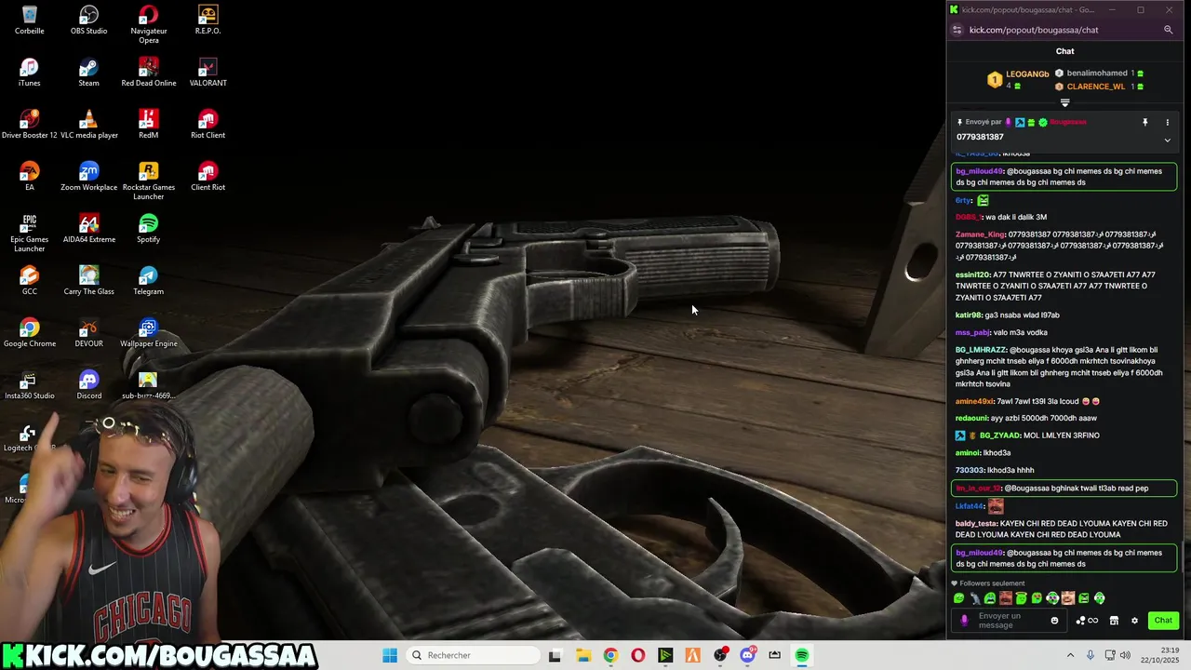The width and height of the screenshot is (1191, 670).
Task: Click the green Chat send button
Action: click(1163, 621)
